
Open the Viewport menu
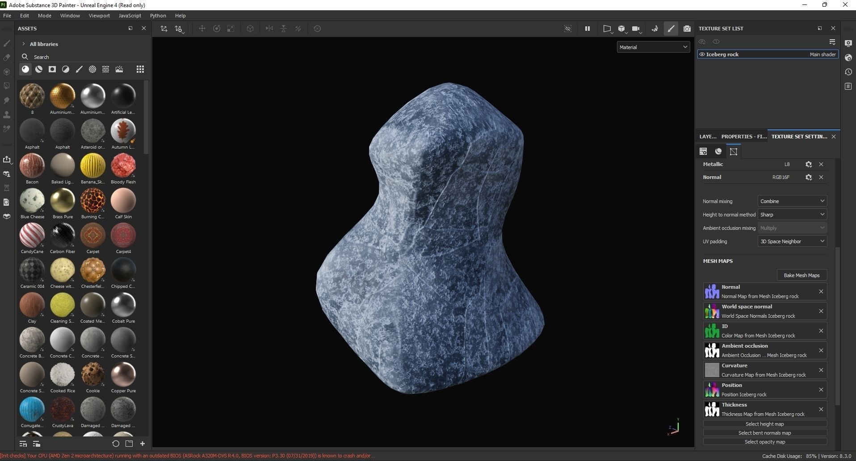(99, 16)
